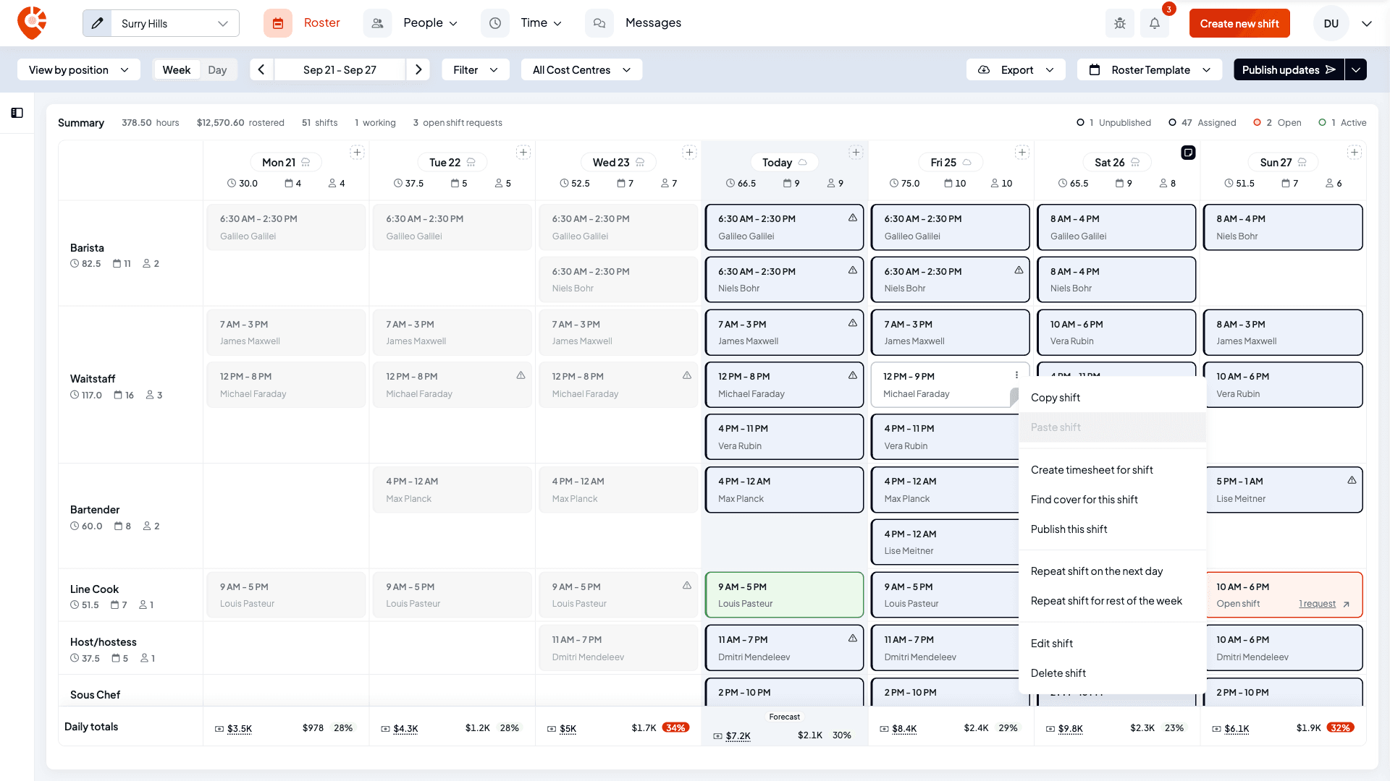Screen dimensions: 1390x781
Task: Switch to Week view
Action: click(x=177, y=69)
